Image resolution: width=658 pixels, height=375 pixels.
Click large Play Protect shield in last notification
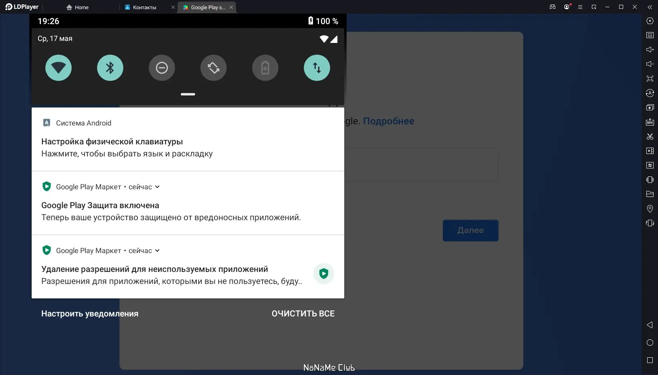coord(324,274)
